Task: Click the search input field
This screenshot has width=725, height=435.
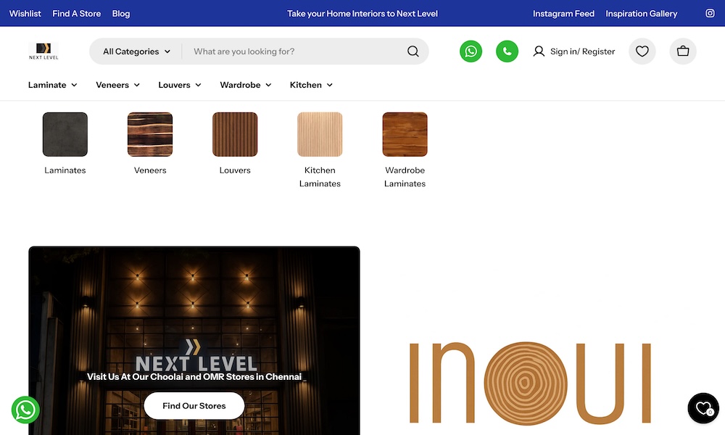Action: coord(294,51)
